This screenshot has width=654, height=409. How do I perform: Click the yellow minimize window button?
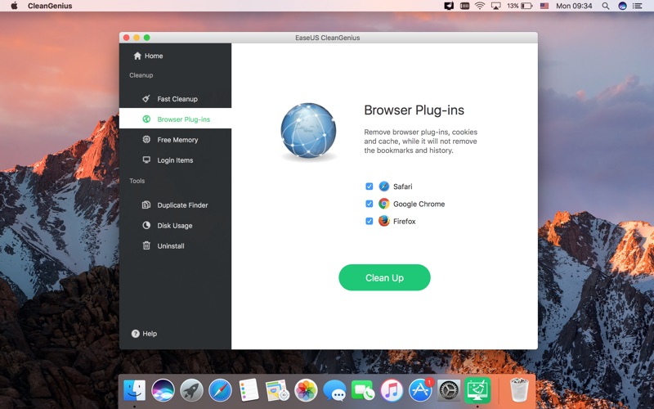click(137, 38)
